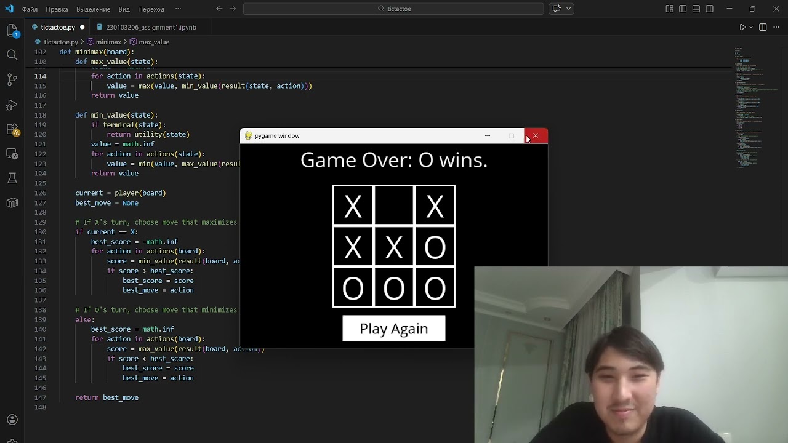This screenshot has width=788, height=443.
Task: Click line 'return best_move'
Action: 107,397
